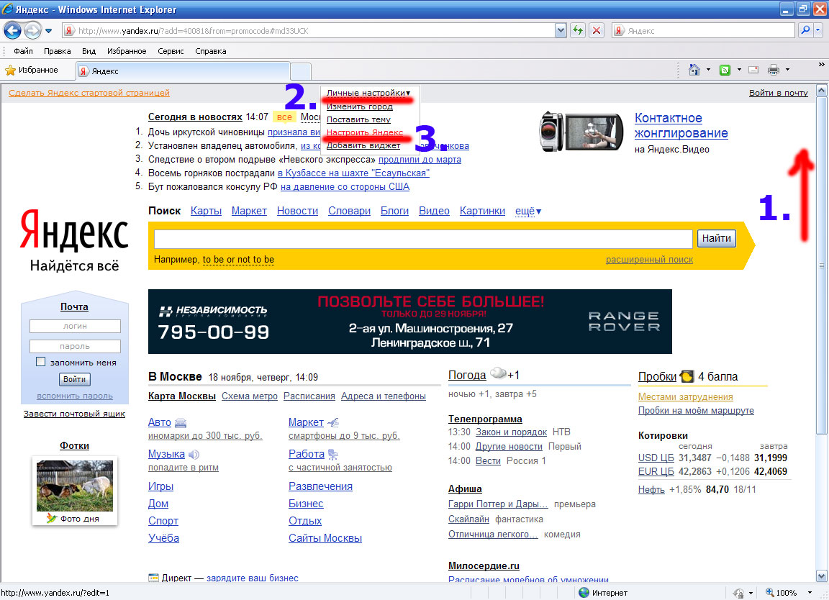Choose Добавить виджет from settings menu

pyautogui.click(x=363, y=145)
